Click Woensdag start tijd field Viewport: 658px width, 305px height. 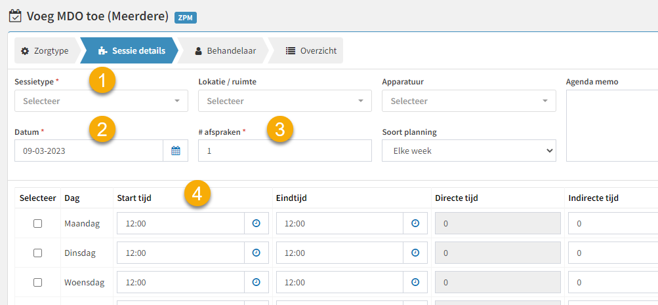pyautogui.click(x=181, y=282)
